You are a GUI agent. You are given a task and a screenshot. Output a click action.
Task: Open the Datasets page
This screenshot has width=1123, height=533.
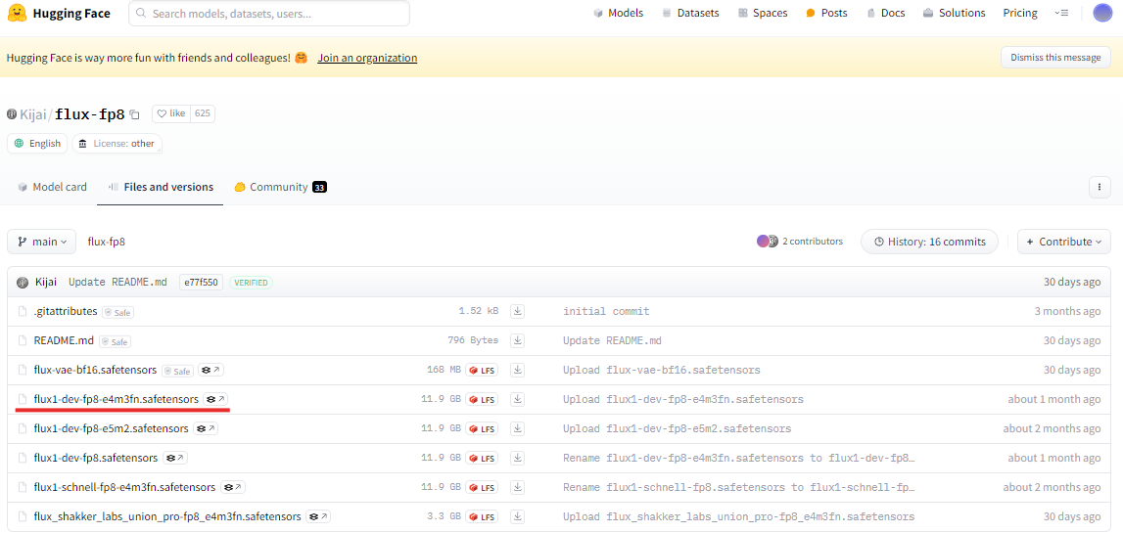click(x=690, y=13)
